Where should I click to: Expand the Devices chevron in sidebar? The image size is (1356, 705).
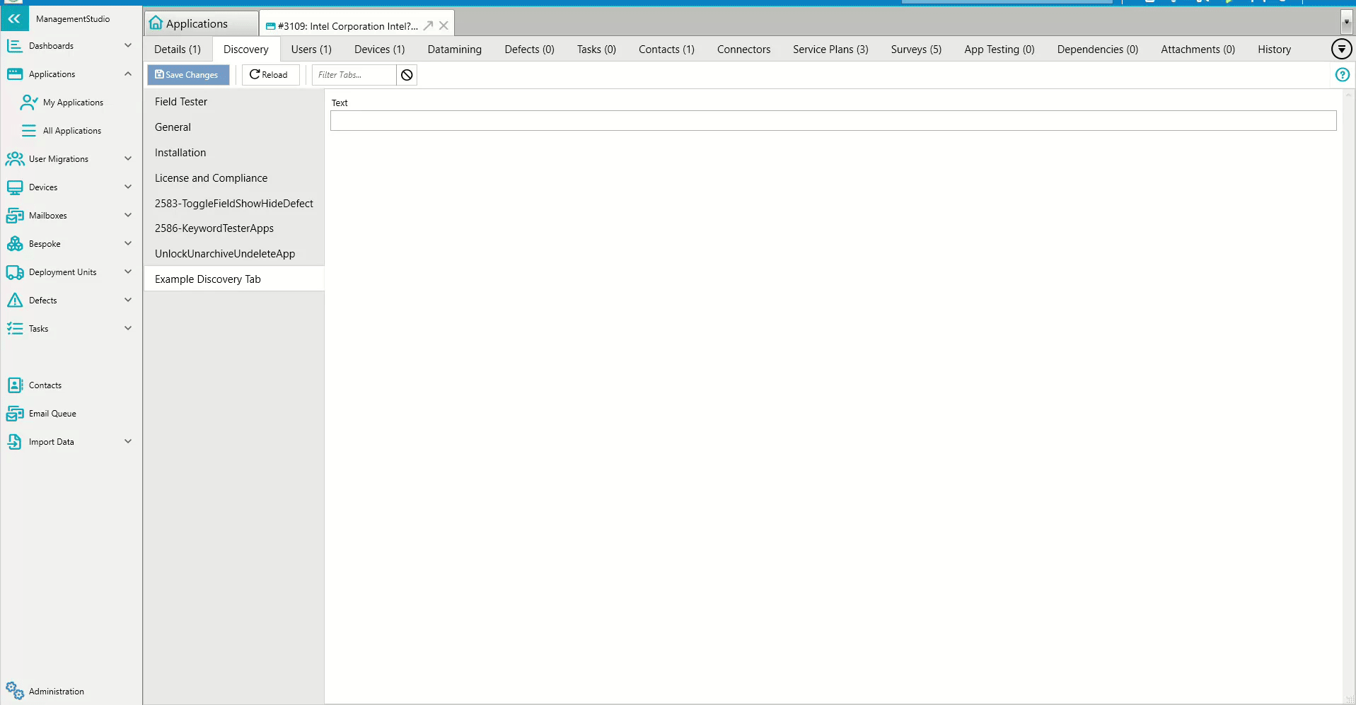[128, 187]
